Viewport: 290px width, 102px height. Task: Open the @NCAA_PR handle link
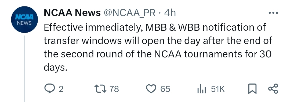click(129, 13)
